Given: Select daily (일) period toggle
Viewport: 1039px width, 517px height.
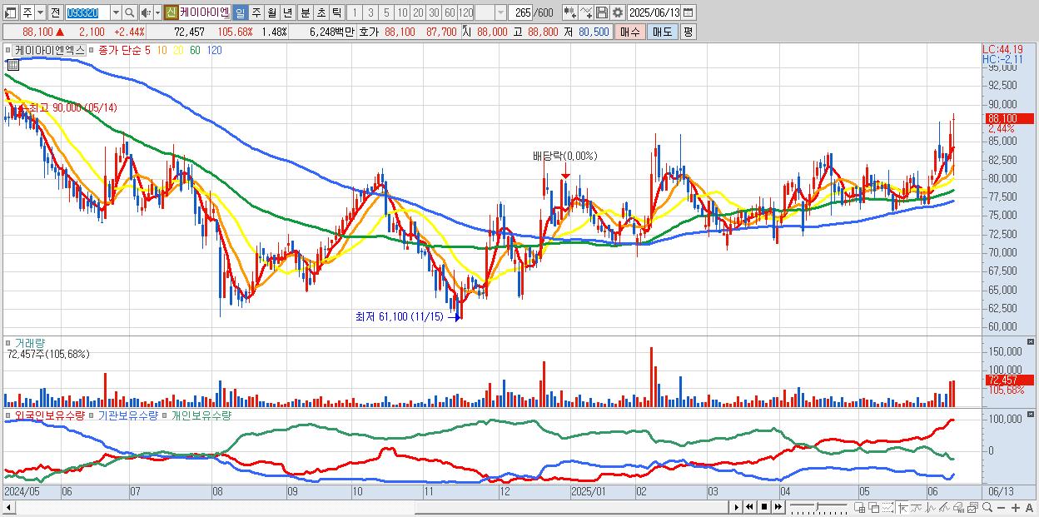Looking at the screenshot, I should 240,12.
